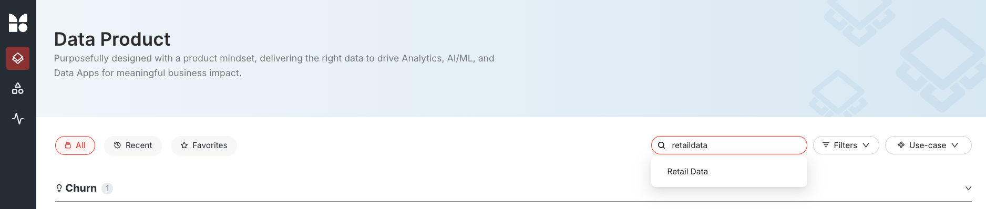Open the Use-case dropdown

point(928,145)
